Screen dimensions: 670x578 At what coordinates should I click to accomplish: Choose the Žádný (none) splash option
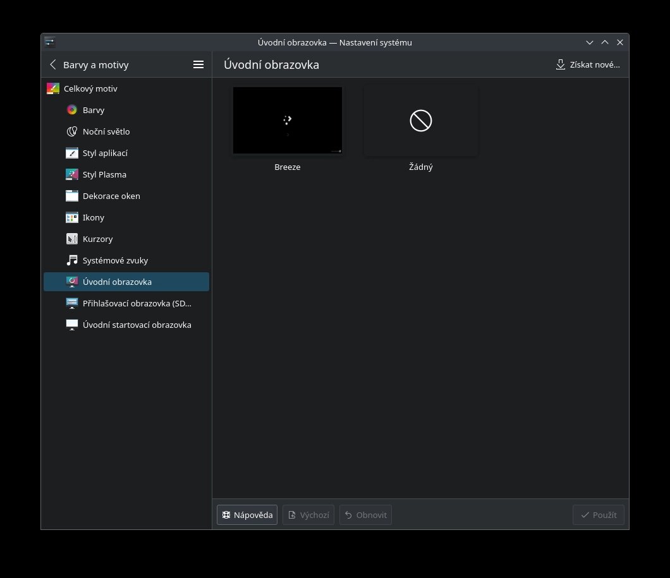point(420,121)
